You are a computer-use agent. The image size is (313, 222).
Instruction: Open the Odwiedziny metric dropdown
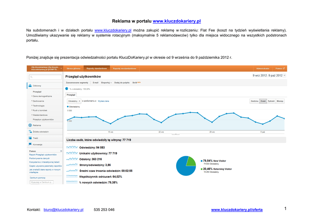point(74,101)
